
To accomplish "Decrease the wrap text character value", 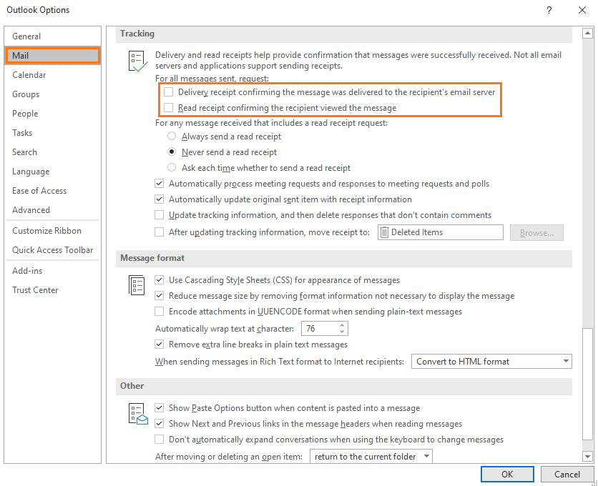I will point(342,332).
